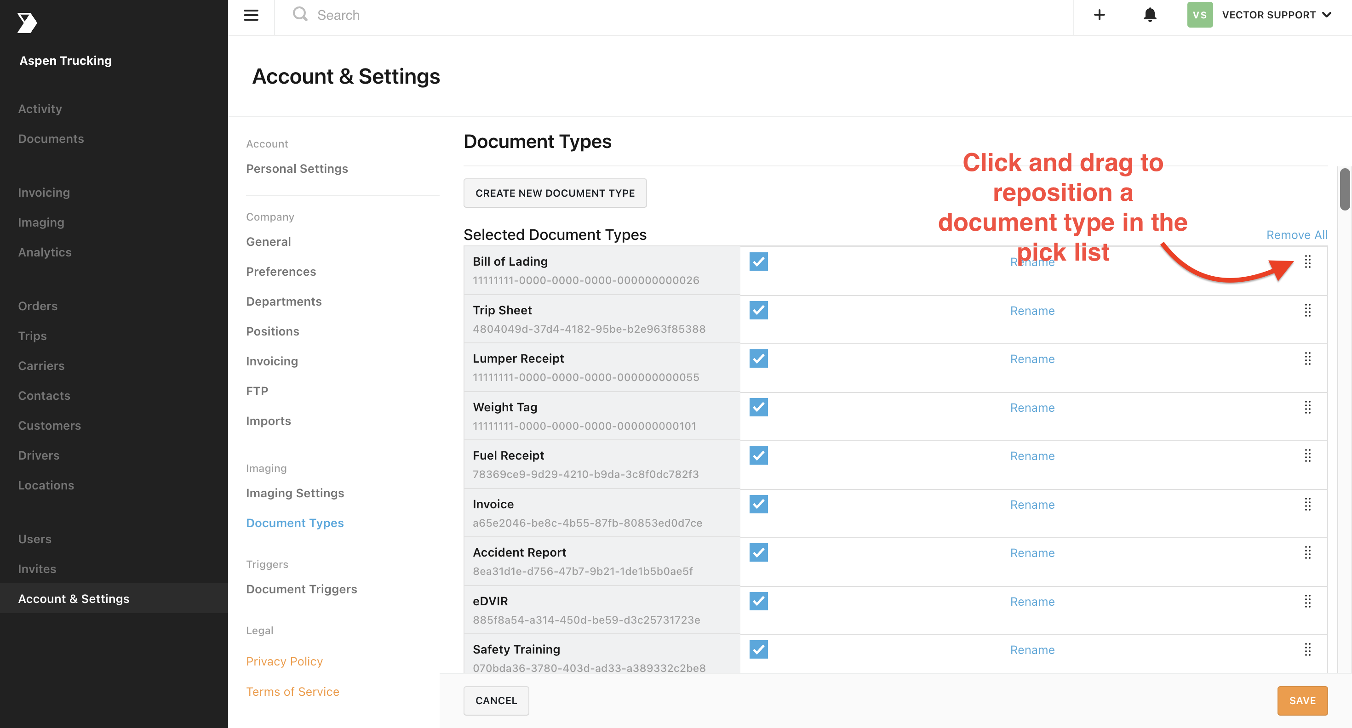Rename the Trip Sheet document type
This screenshot has width=1352, height=728.
(x=1032, y=311)
